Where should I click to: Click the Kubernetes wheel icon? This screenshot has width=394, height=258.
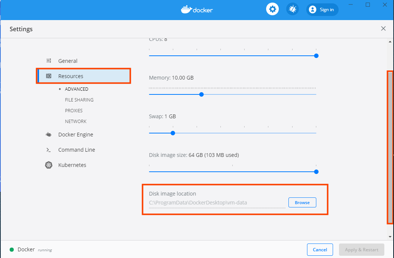click(48, 165)
